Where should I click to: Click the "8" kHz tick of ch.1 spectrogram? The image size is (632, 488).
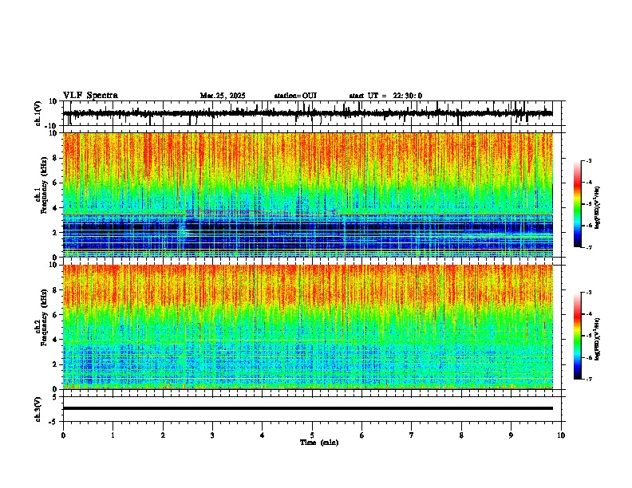(57, 158)
